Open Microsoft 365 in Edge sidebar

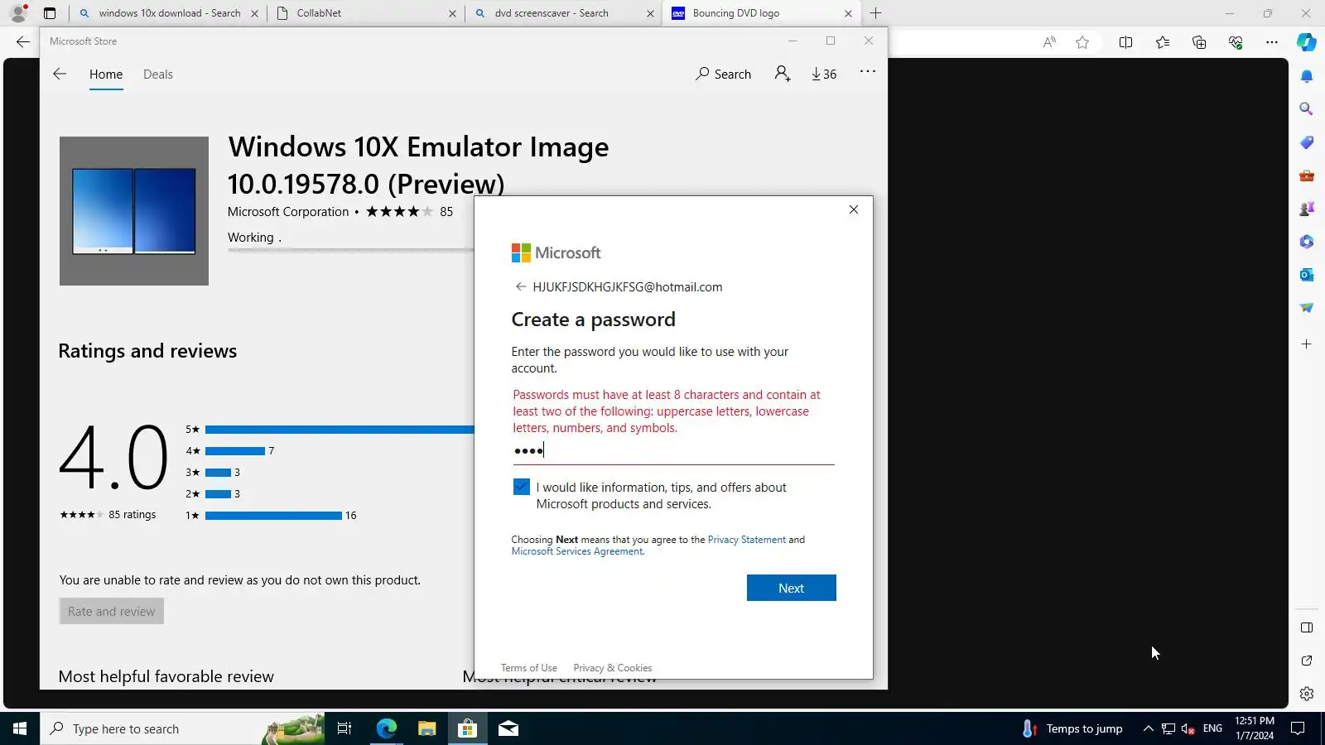[x=1307, y=242]
